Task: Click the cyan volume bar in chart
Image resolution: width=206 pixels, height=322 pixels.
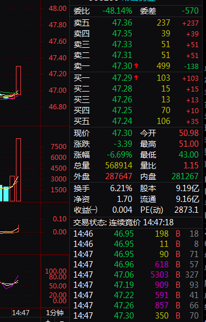Action: pos(6,194)
